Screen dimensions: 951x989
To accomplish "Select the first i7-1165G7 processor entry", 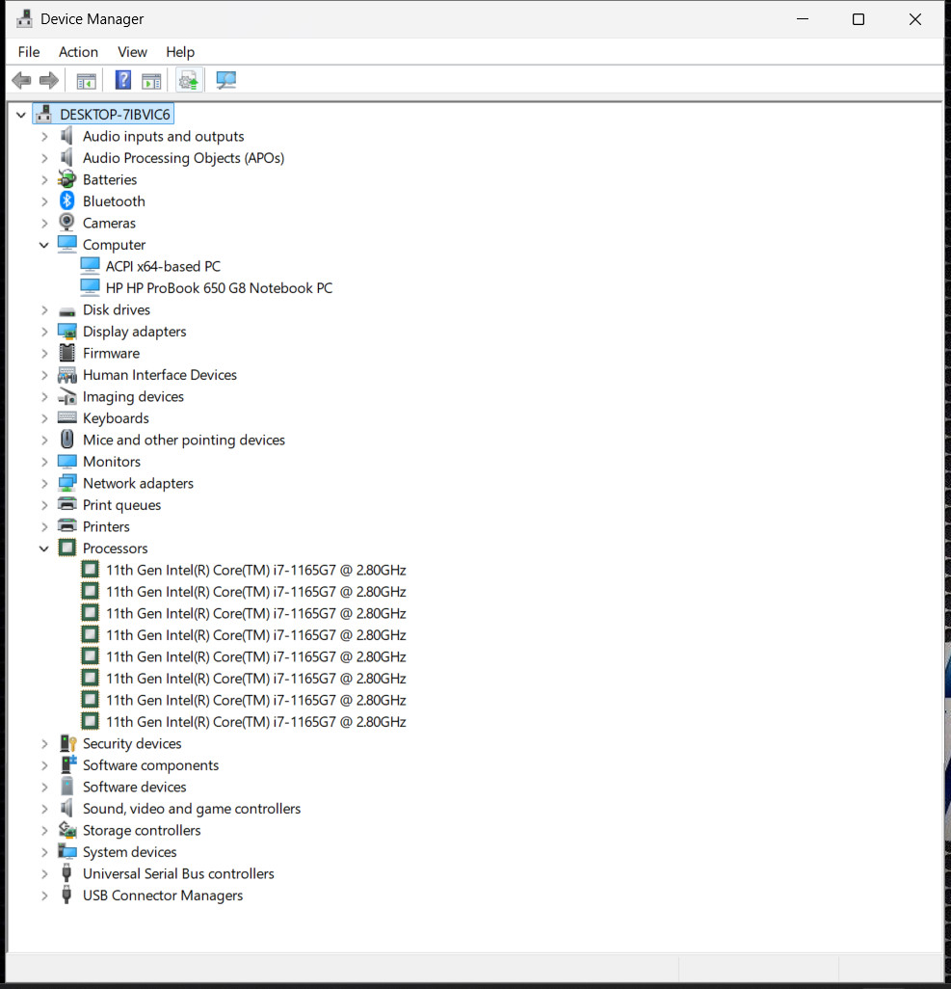I will (256, 570).
